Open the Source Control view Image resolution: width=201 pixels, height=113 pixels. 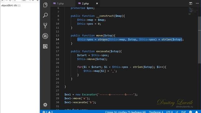(45, 26)
